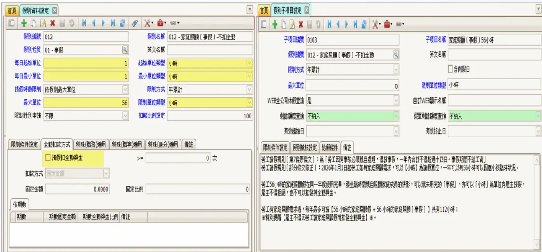Switch to the 限制條件設定 tab in left panel
Viewport: 542px width, 252px height.
[x=24, y=144]
